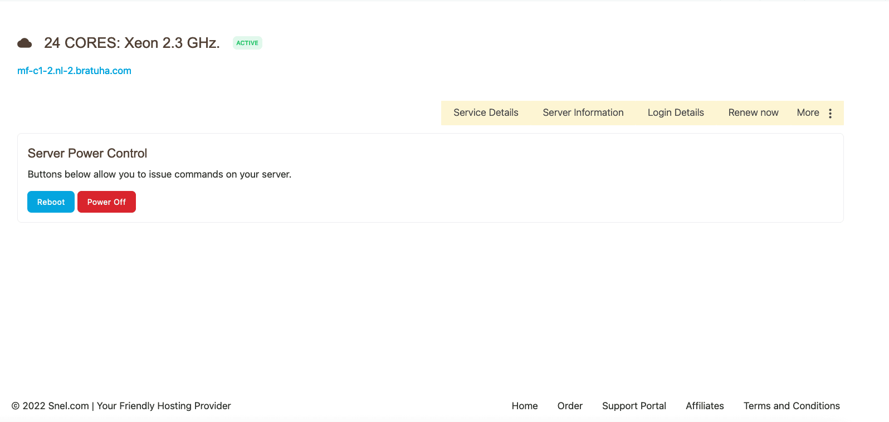Image resolution: width=889 pixels, height=422 pixels.
Task: Click the green ACTIVE status badge
Action: coord(247,43)
